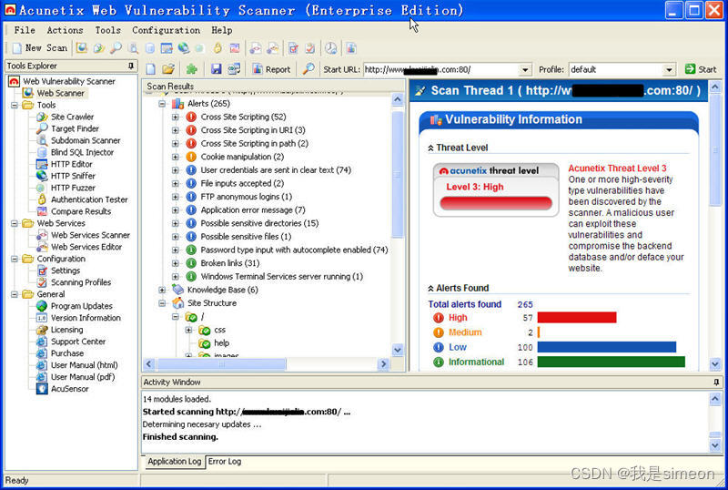Click the blank new-scan page icon above Scan Results

coord(151,69)
